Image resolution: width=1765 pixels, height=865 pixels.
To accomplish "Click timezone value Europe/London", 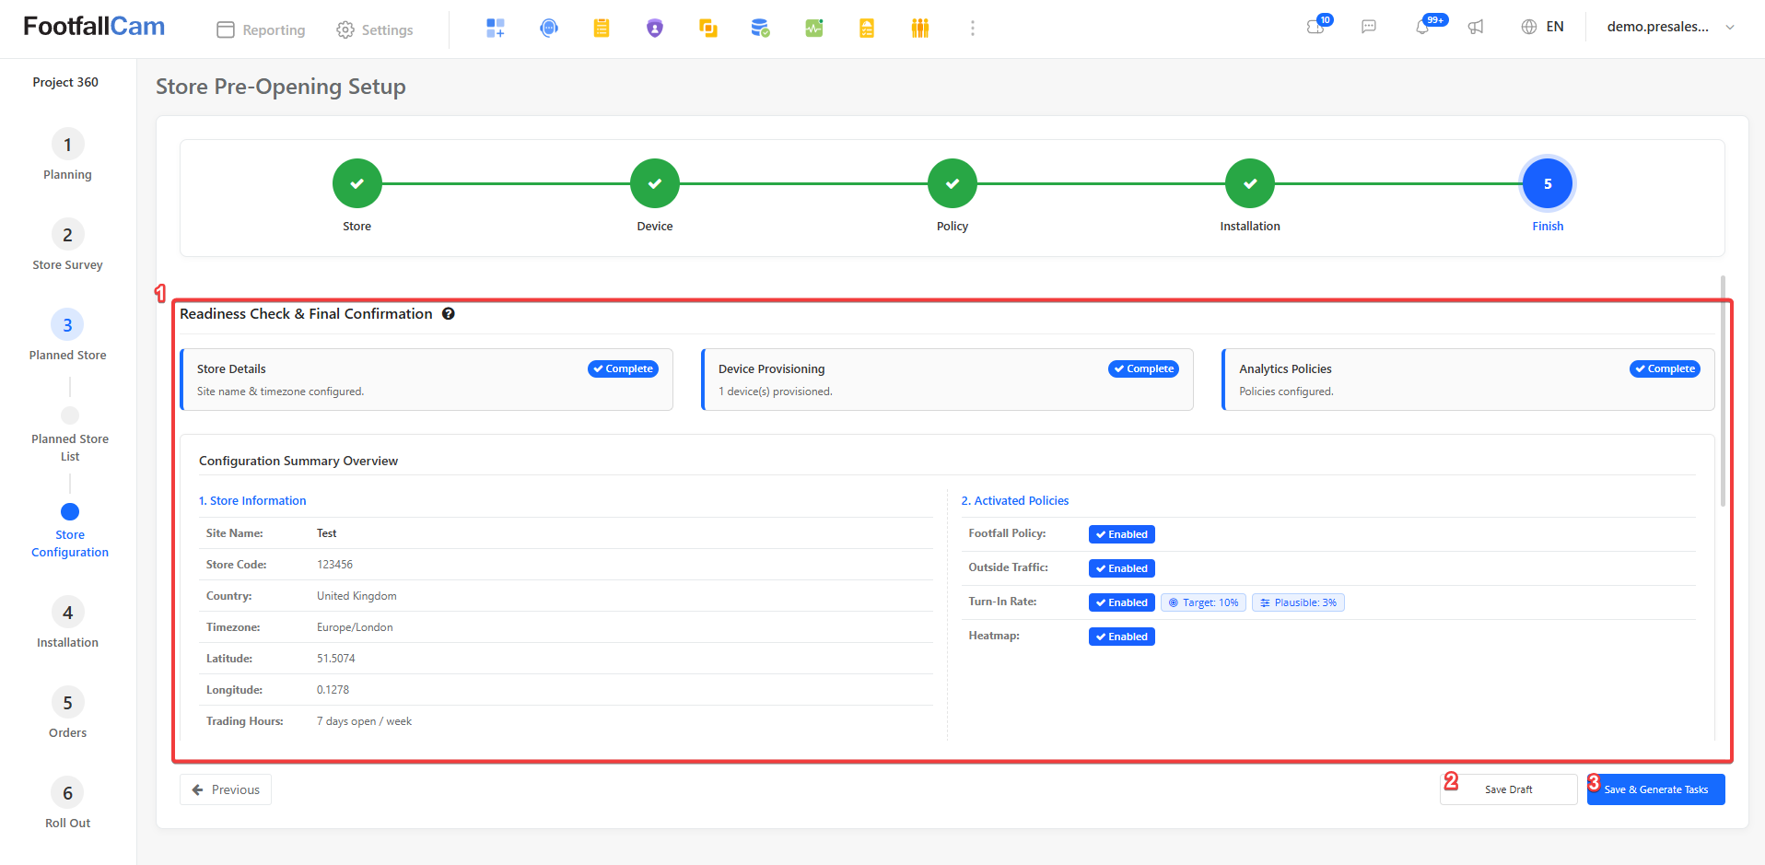I will click(x=355, y=627).
